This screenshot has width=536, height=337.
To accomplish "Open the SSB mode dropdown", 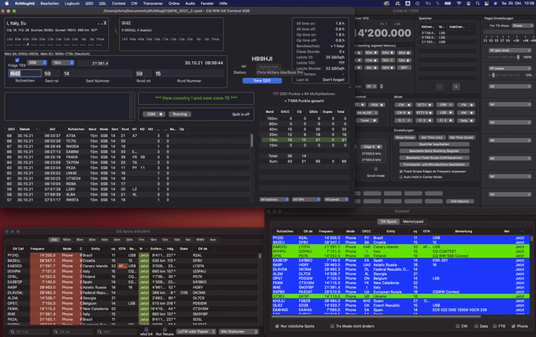I will [x=37, y=63].
